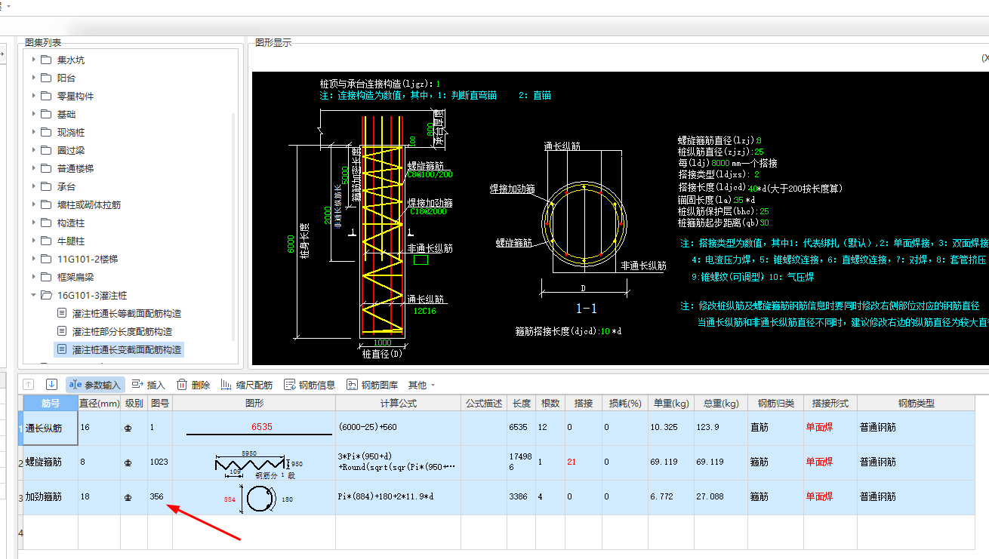Click the 筋号 column header
This screenshot has width=989, height=559.
pos(51,404)
